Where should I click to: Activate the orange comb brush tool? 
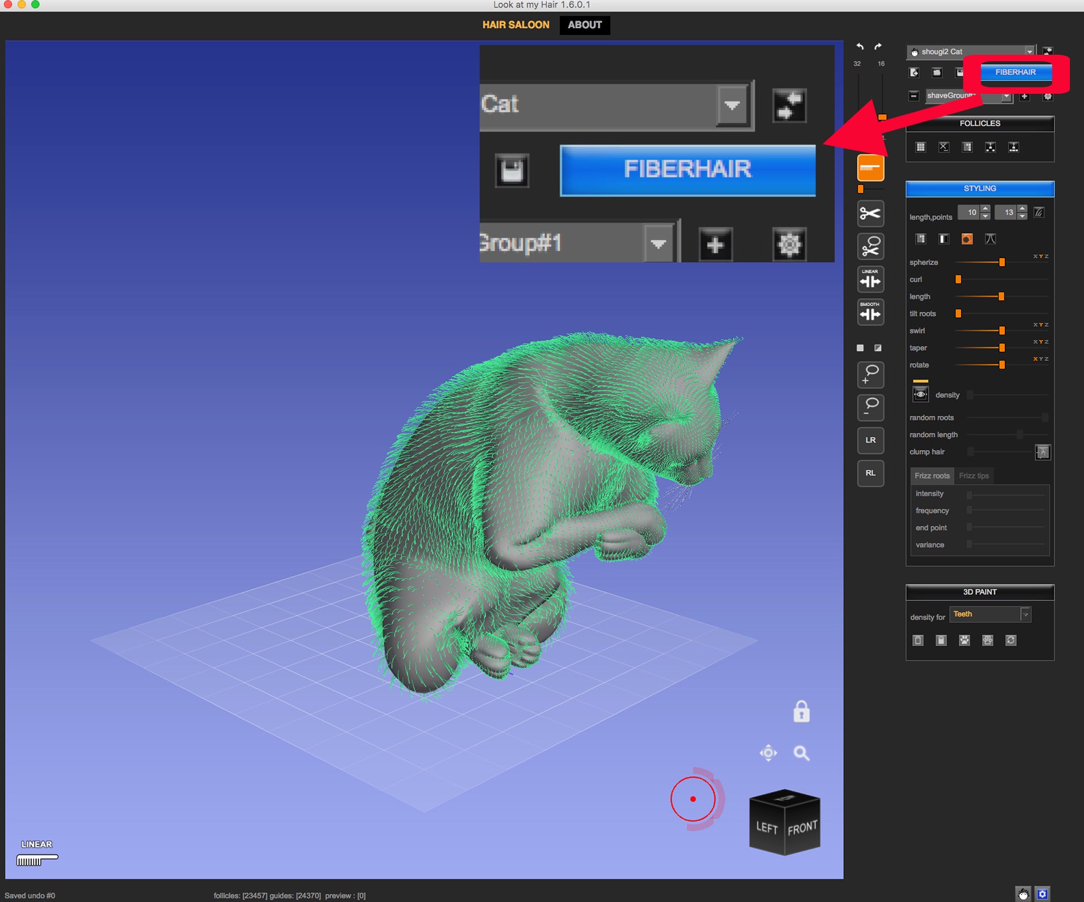(x=870, y=167)
